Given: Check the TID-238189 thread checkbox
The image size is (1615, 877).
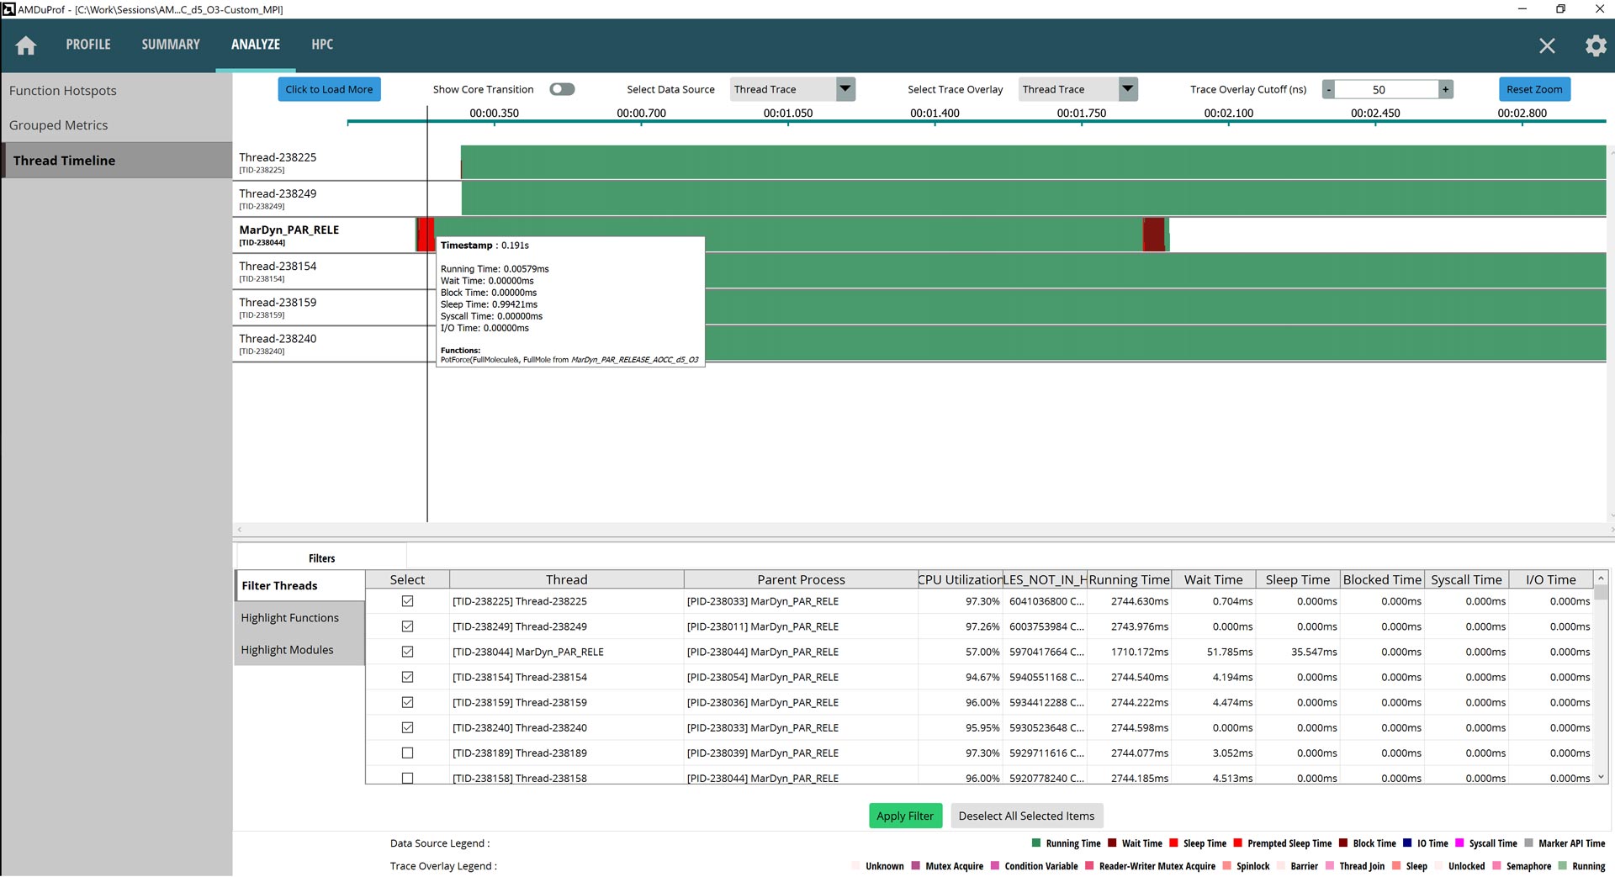Looking at the screenshot, I should tap(407, 753).
